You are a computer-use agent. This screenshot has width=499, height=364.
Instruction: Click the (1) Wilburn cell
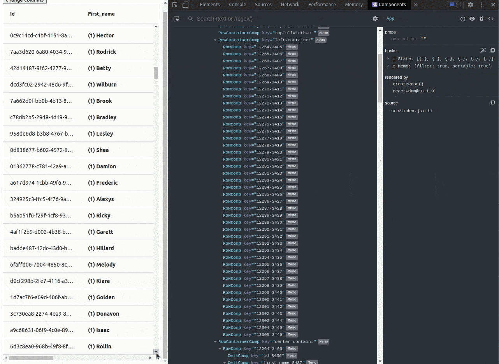[102, 85]
